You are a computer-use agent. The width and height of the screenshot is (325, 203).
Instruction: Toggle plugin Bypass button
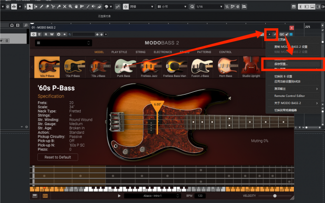(39, 34)
